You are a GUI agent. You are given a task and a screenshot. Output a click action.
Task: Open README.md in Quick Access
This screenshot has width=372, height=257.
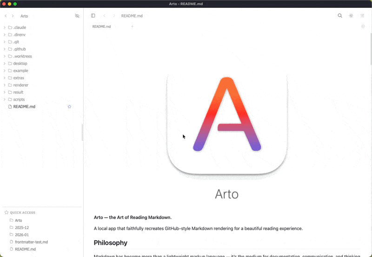tap(25, 249)
